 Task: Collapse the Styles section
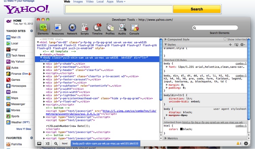coord(166,44)
